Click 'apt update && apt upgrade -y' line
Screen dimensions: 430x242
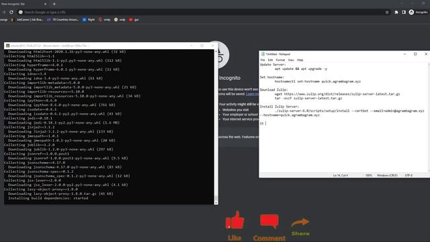pyautogui.click(x=301, y=69)
